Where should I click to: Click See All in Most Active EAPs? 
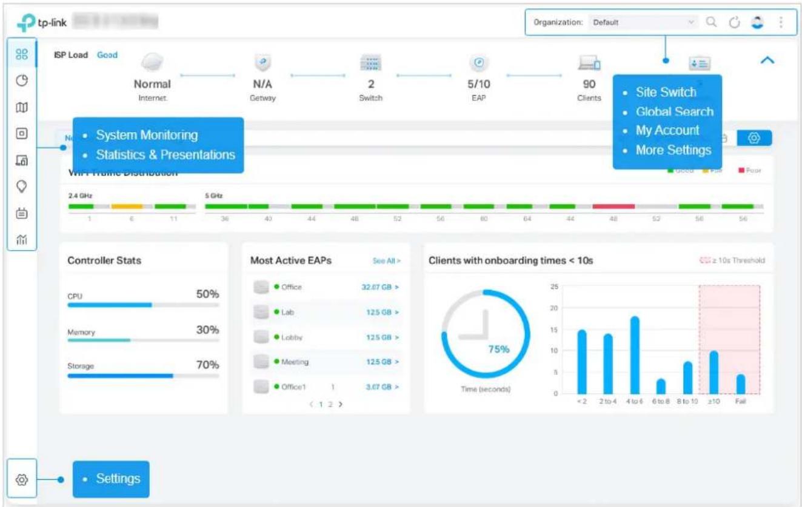pyautogui.click(x=387, y=261)
